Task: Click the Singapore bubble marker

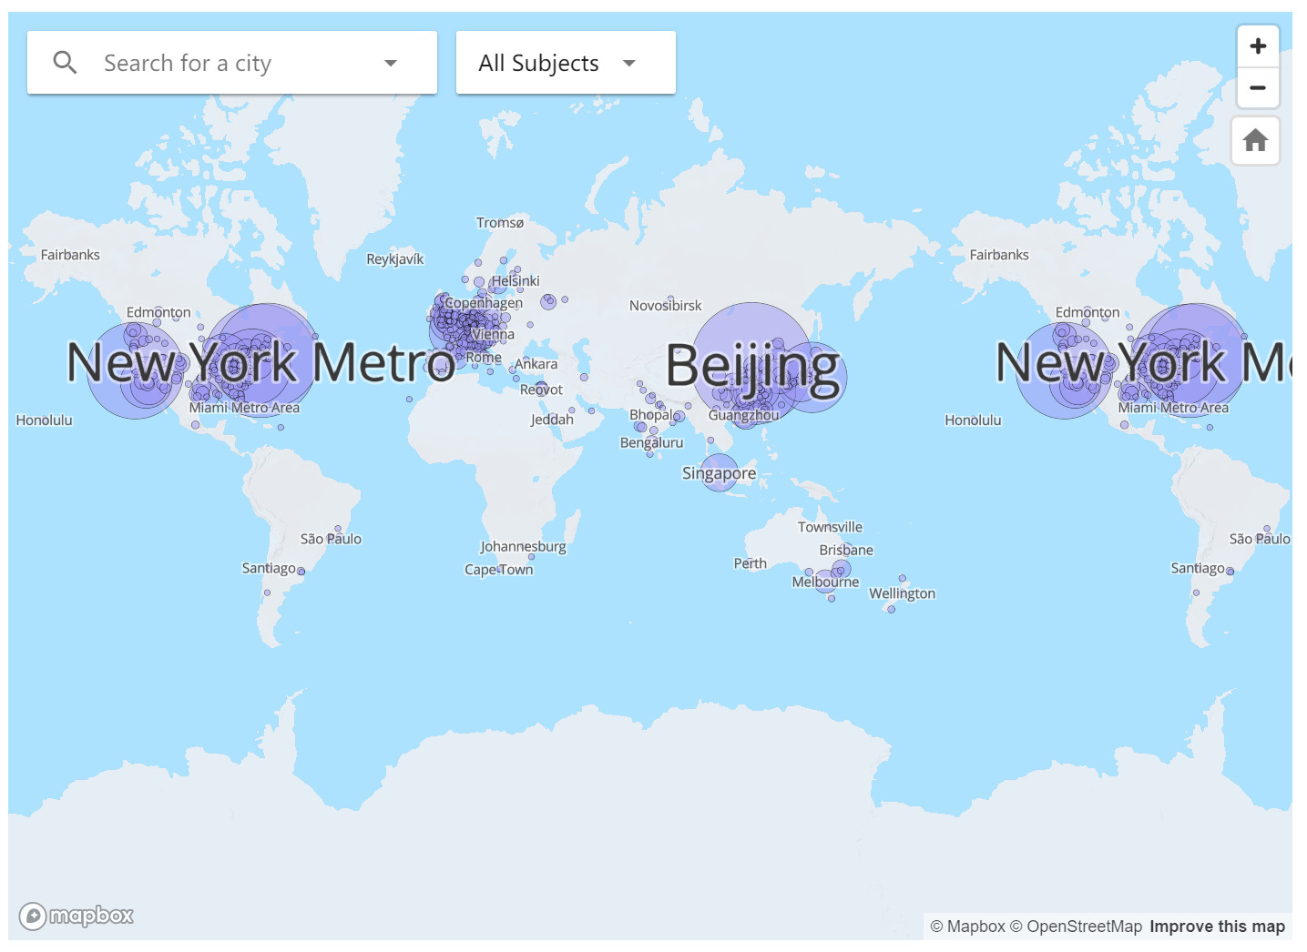Action: (720, 472)
